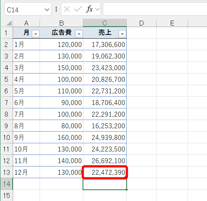Image resolution: width=207 pixels, height=201 pixels.
Task: Select cell containing 8月
Action: coord(27,126)
